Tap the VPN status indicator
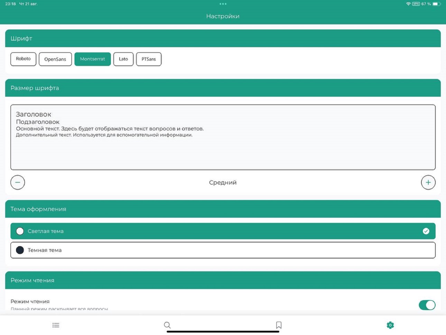This screenshot has height=335, width=446. (x=416, y=4)
